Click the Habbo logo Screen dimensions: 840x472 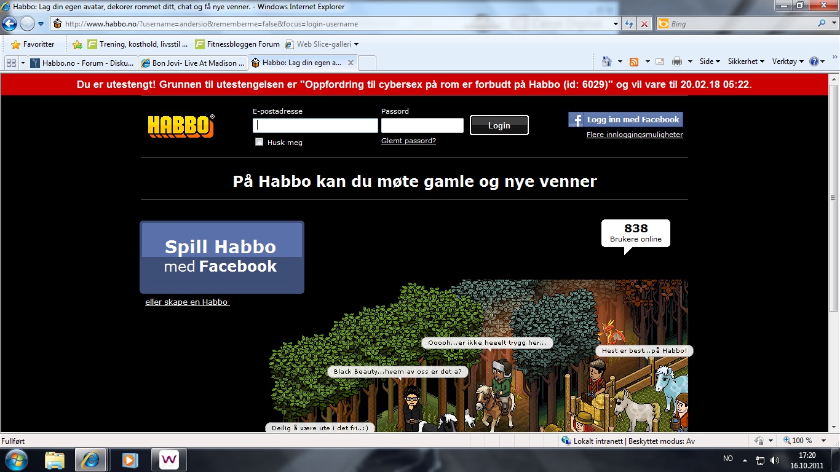181,126
